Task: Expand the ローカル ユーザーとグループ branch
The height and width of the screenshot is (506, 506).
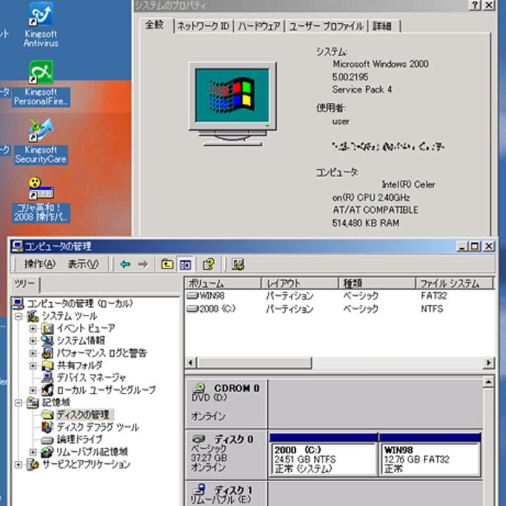Action: click(x=32, y=390)
